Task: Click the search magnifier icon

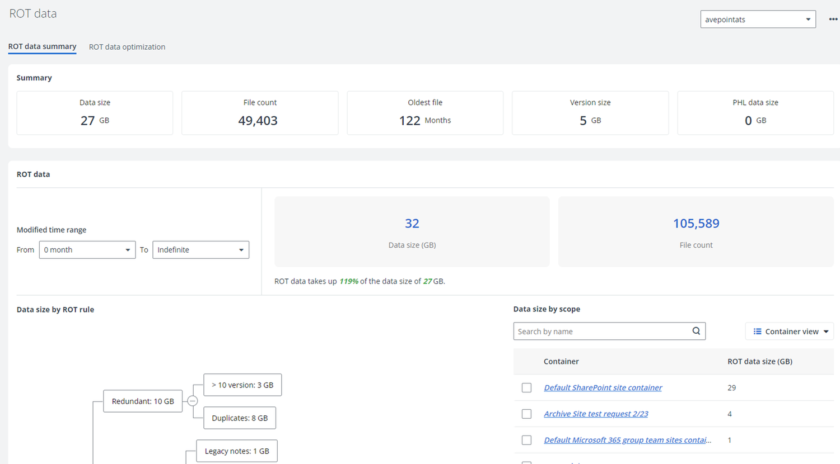Action: click(696, 331)
